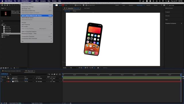Switch to the Libraries workspace

click(x=148, y=5)
